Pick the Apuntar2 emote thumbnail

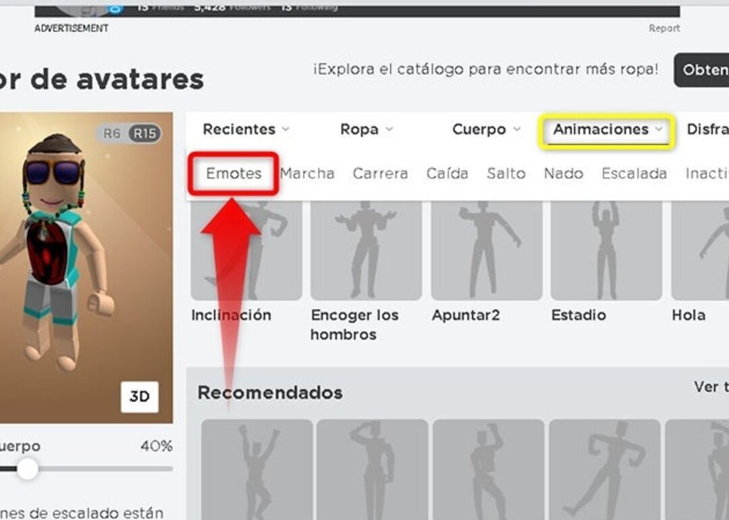pyautogui.click(x=486, y=250)
